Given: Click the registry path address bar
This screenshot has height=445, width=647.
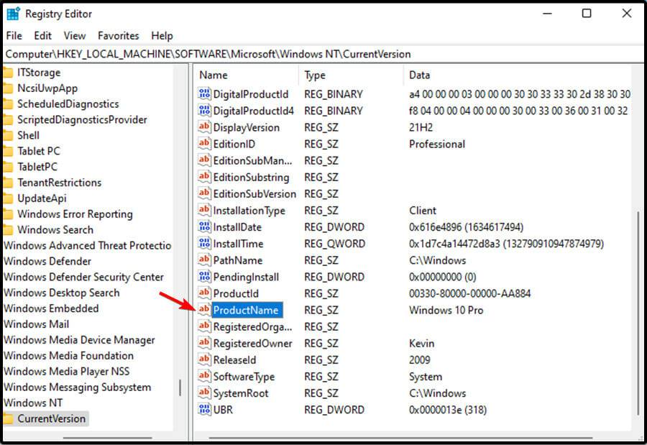Looking at the screenshot, I should 323,54.
